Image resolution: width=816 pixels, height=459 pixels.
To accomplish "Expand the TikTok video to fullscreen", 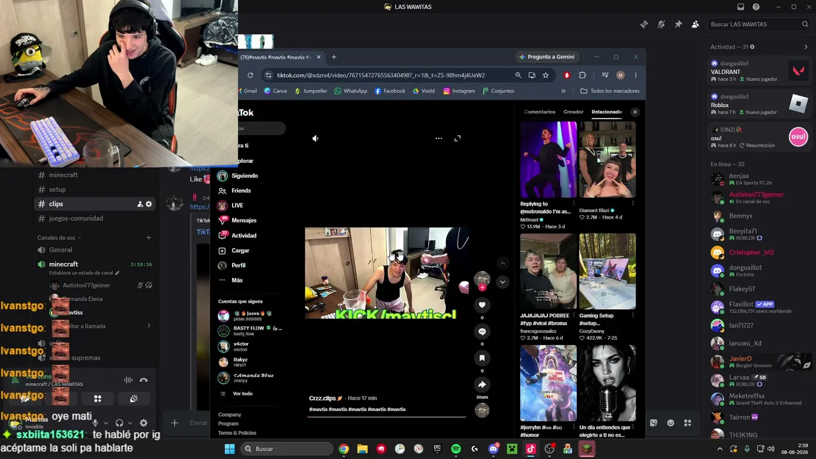I will pos(457,138).
